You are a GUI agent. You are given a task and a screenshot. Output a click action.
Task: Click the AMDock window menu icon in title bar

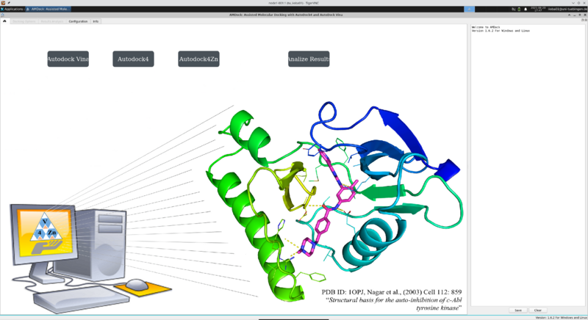click(x=3, y=15)
